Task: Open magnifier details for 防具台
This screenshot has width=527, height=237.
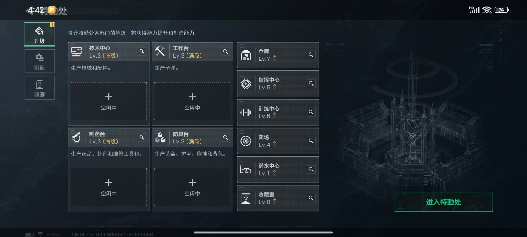Action: [x=226, y=137]
